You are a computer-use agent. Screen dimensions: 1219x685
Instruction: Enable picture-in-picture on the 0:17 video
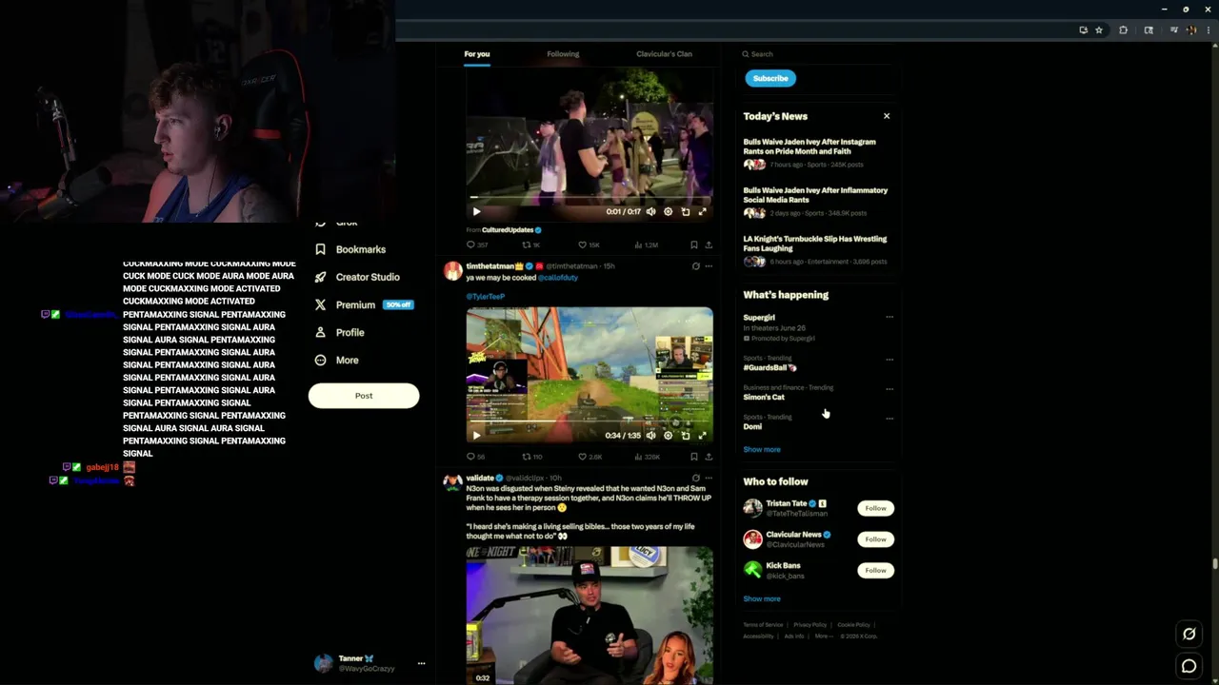coord(685,211)
